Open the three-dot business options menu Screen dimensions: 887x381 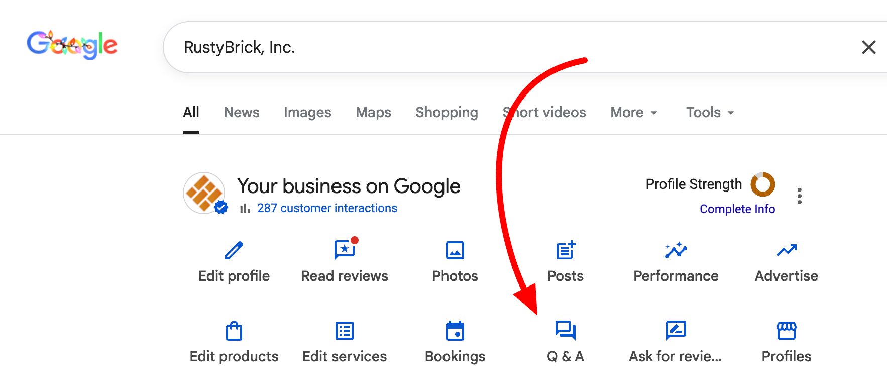pyautogui.click(x=800, y=196)
